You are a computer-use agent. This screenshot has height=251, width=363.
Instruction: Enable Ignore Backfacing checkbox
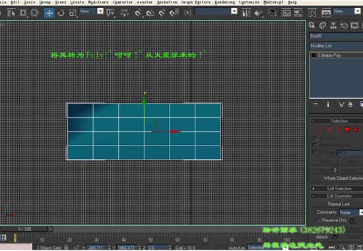click(x=314, y=145)
